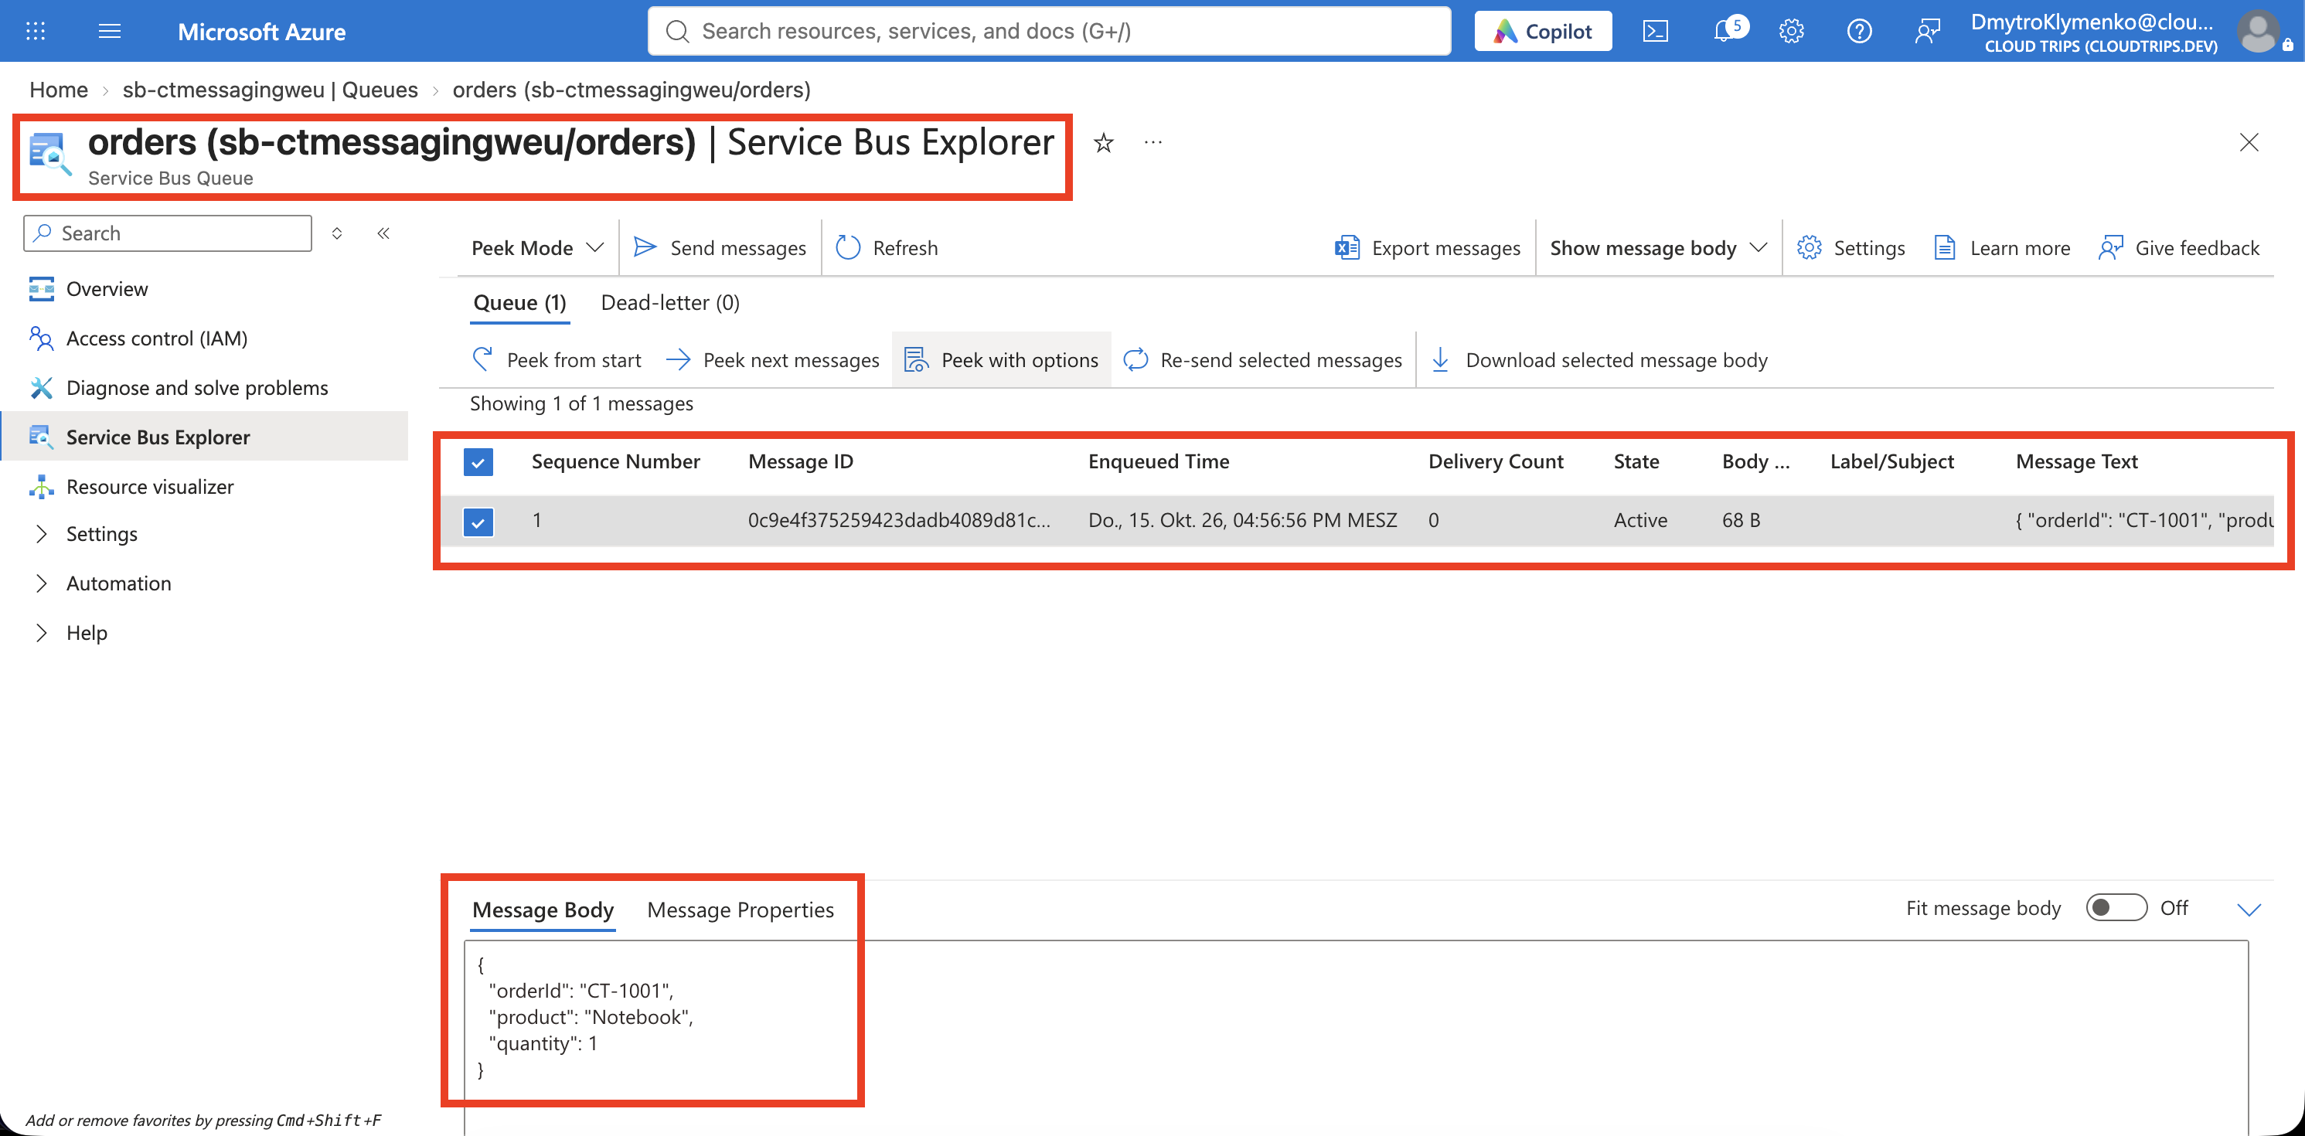The width and height of the screenshot is (2305, 1136).
Task: Click Peek with options
Action: pos(1001,359)
